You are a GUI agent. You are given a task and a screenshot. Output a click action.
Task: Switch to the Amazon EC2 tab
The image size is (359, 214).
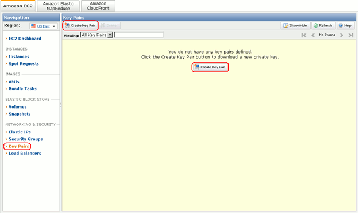click(x=18, y=6)
